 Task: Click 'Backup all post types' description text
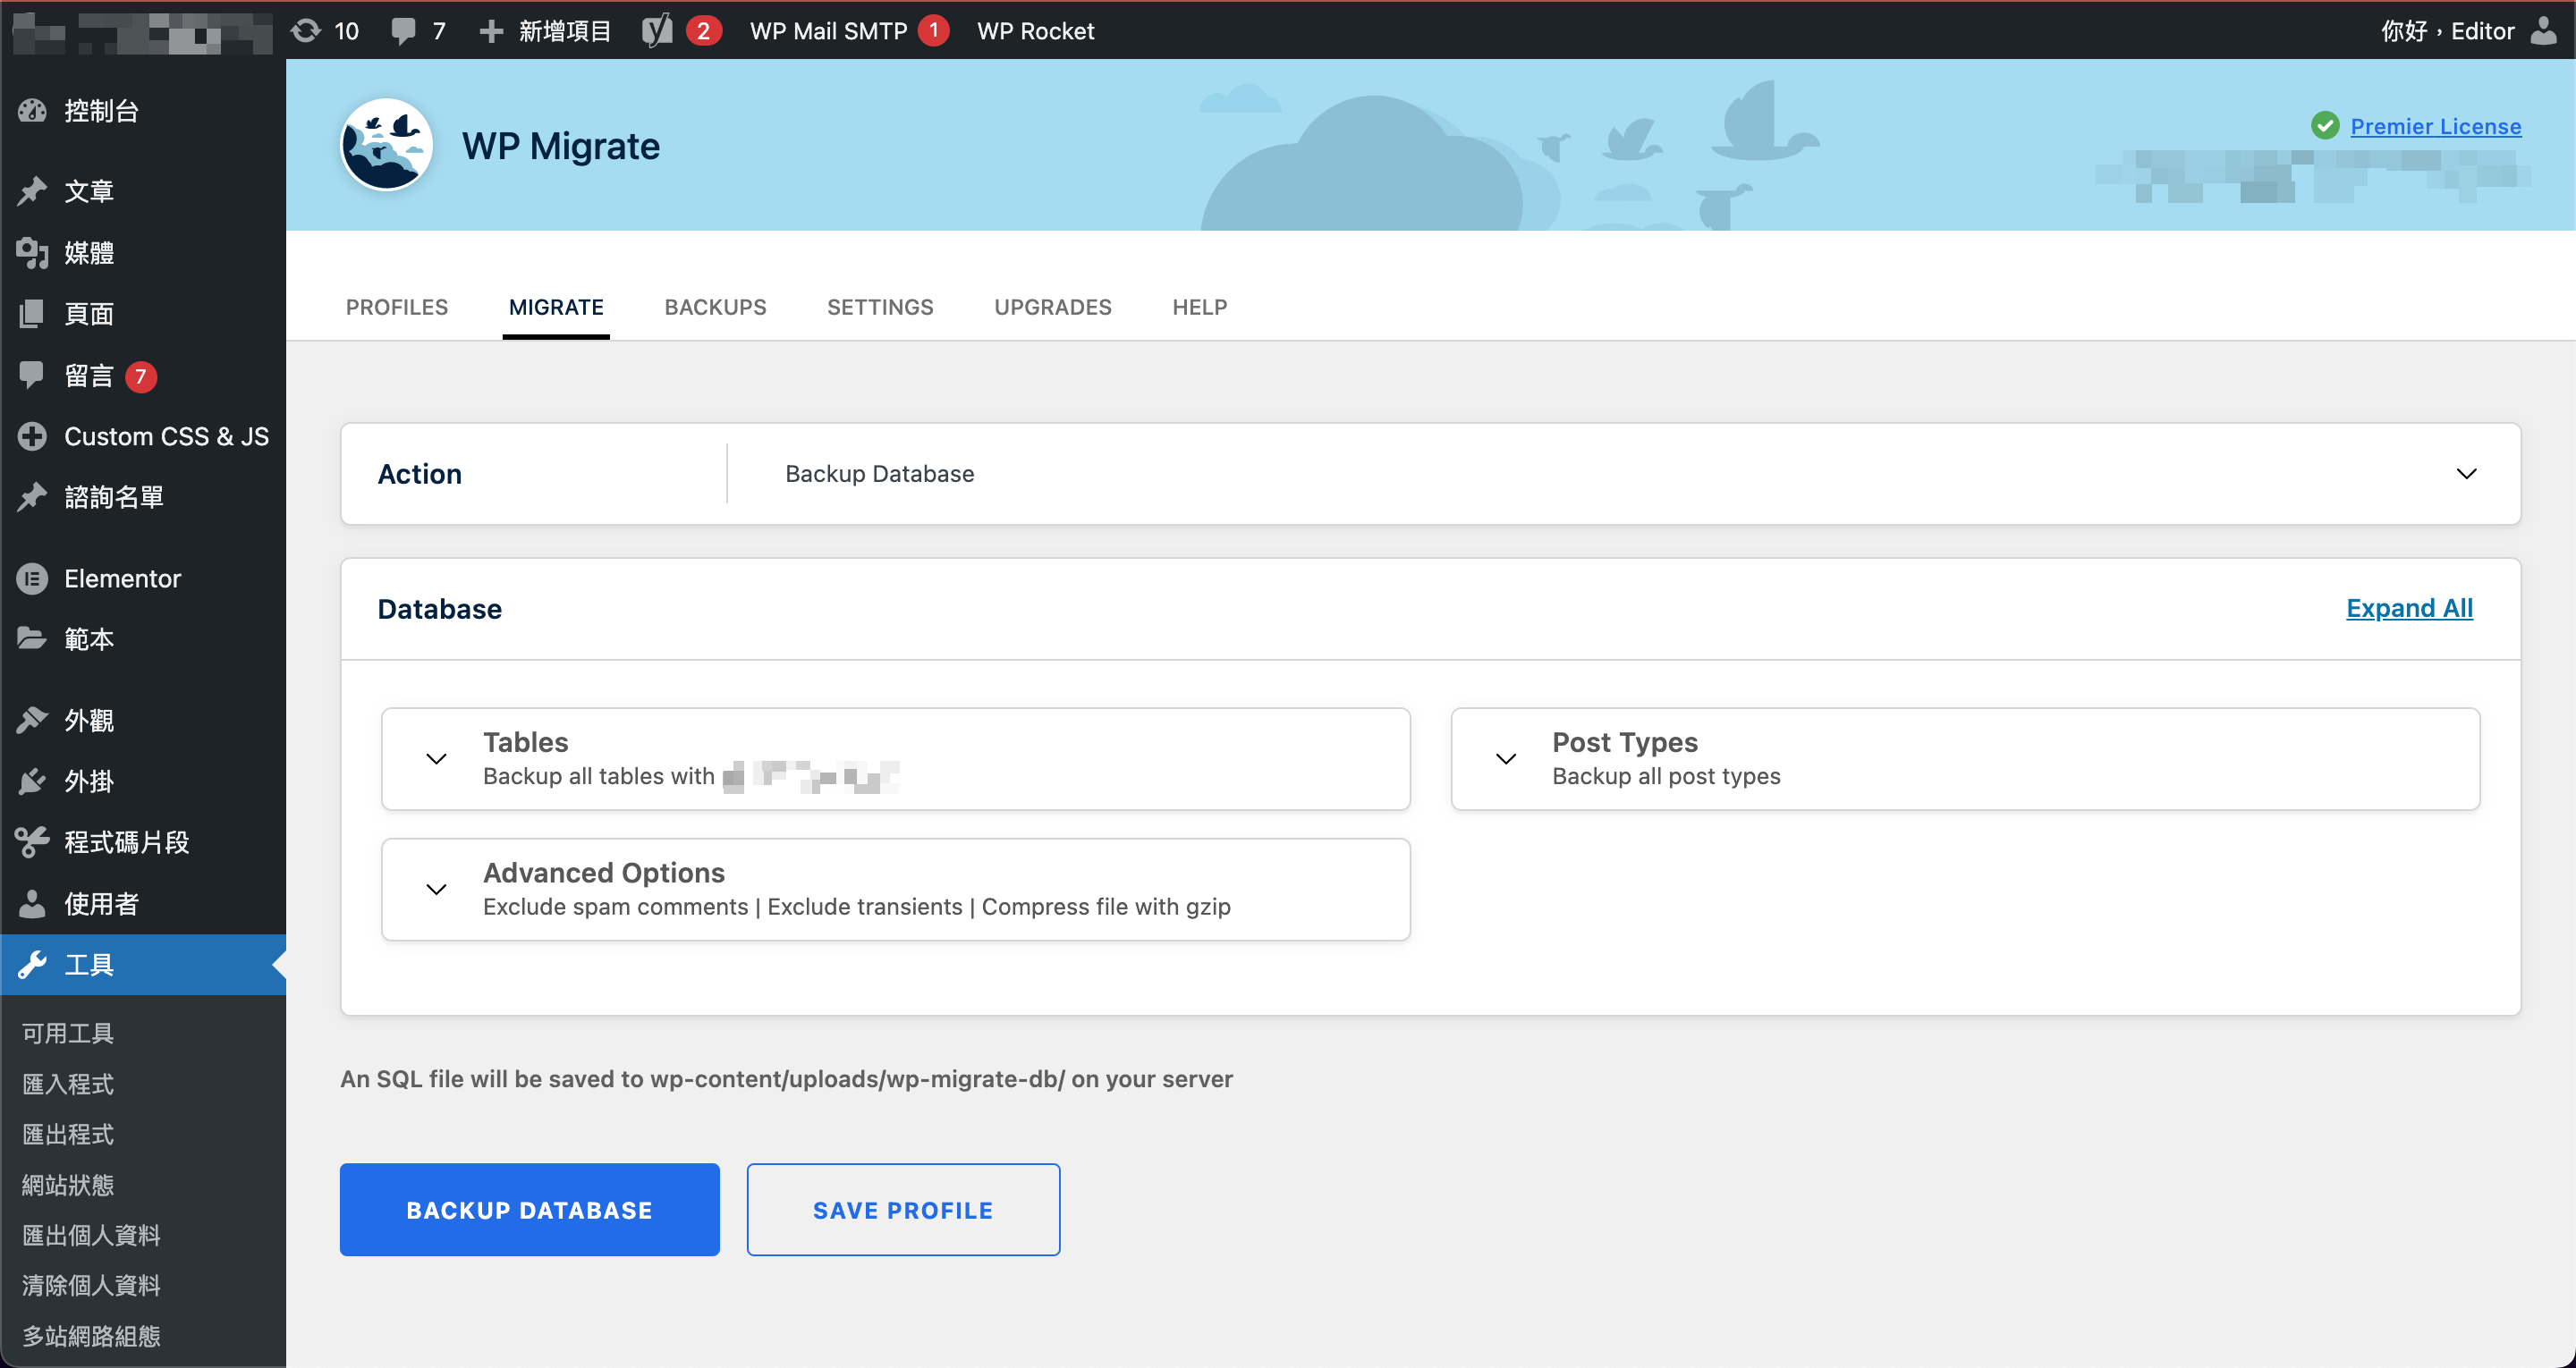[1666, 776]
